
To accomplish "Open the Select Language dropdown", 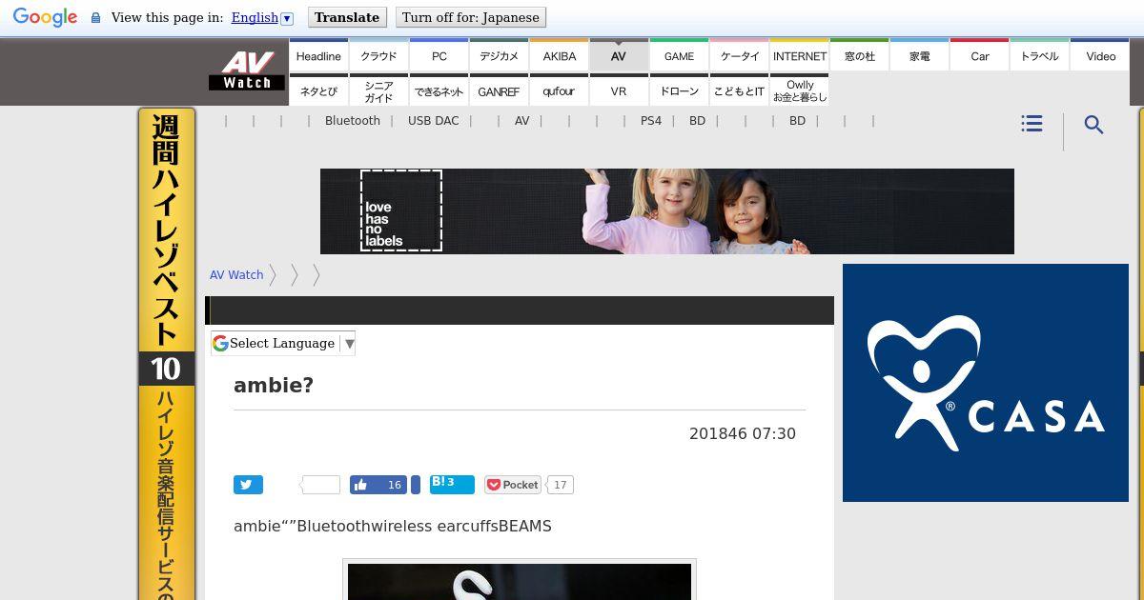I will tap(283, 343).
